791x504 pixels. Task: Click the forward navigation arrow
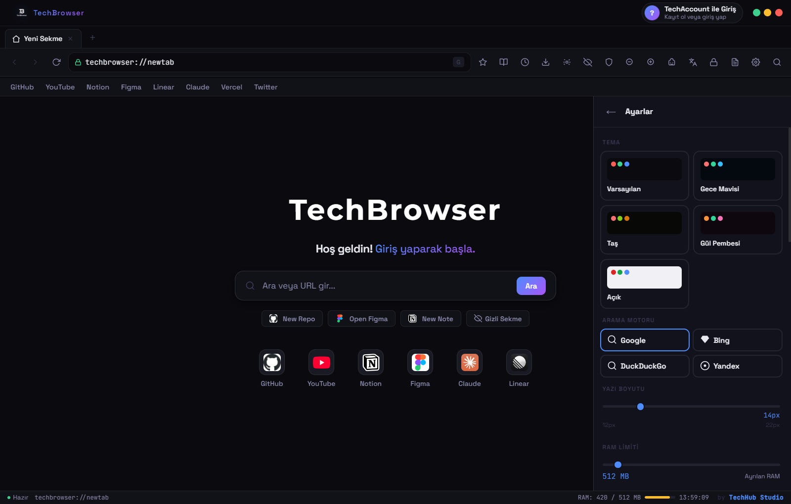click(x=35, y=62)
